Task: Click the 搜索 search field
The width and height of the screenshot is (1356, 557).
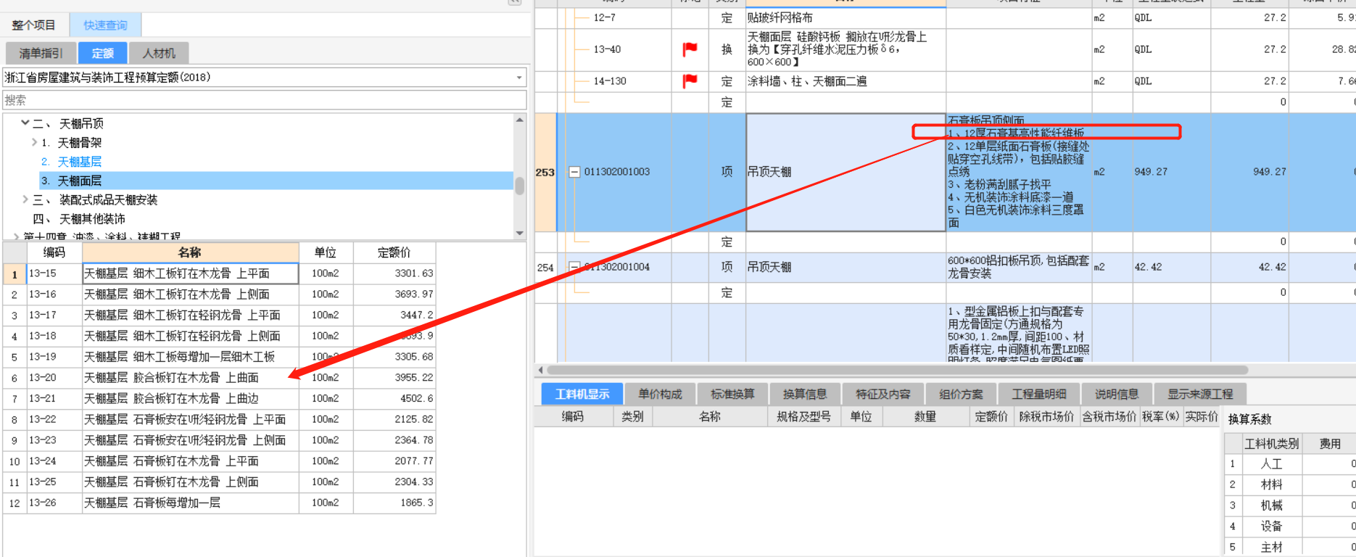Action: tap(265, 100)
